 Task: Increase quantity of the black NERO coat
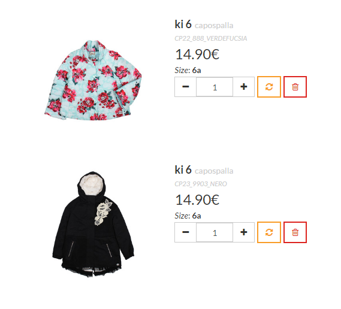pos(244,232)
